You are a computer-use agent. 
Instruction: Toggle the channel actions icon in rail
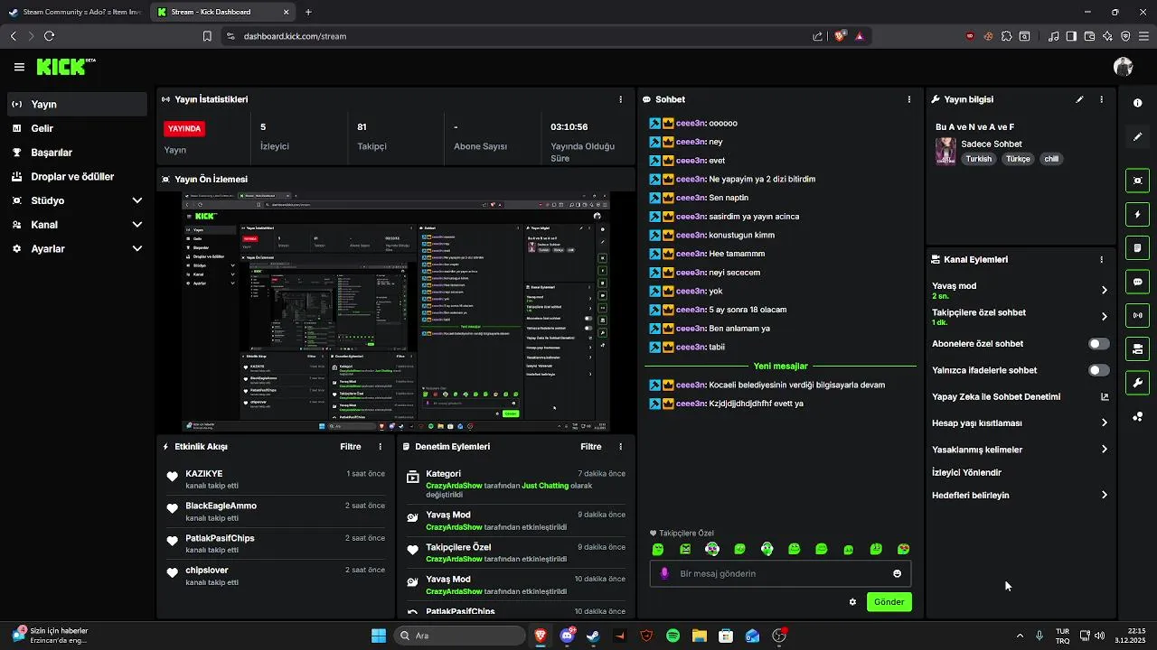click(1138, 348)
